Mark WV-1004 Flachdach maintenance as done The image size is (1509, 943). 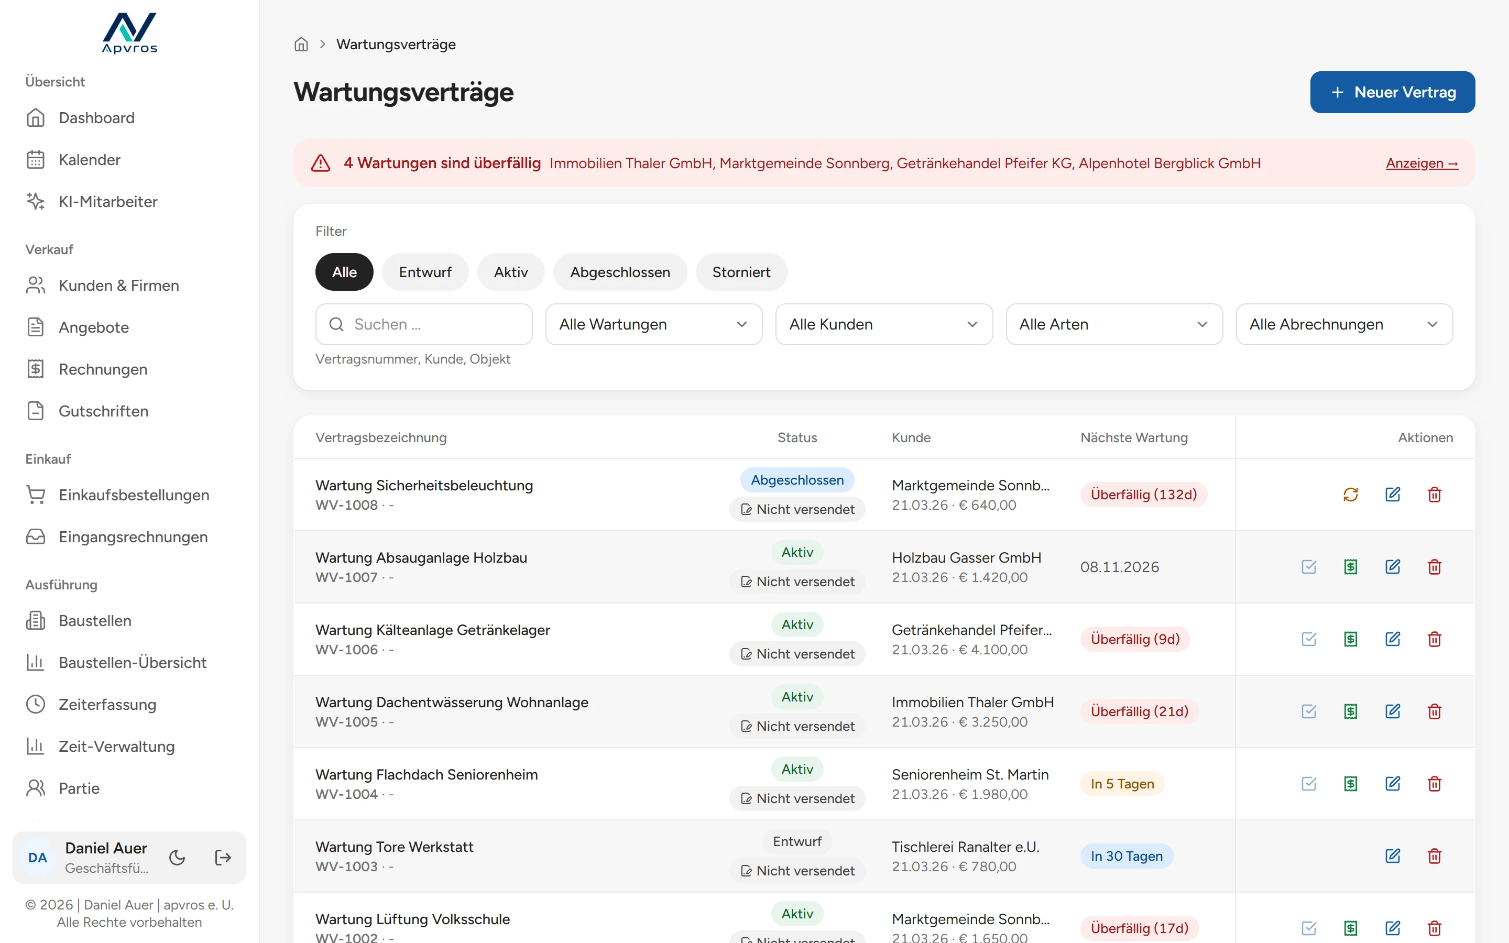[x=1309, y=784]
